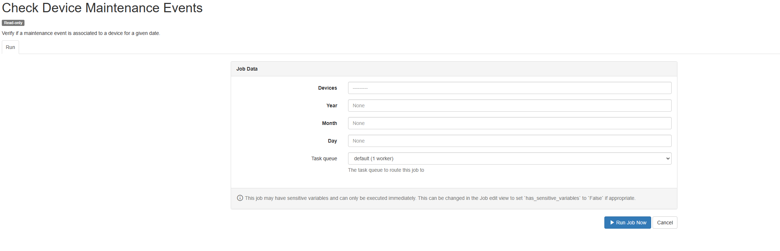Click the Cancel button
Screen dimensions: 780x251
click(665, 223)
